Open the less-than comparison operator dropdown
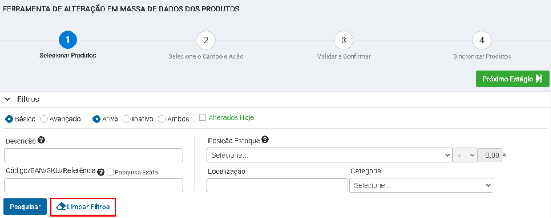This screenshot has height=218, width=551. click(465, 155)
